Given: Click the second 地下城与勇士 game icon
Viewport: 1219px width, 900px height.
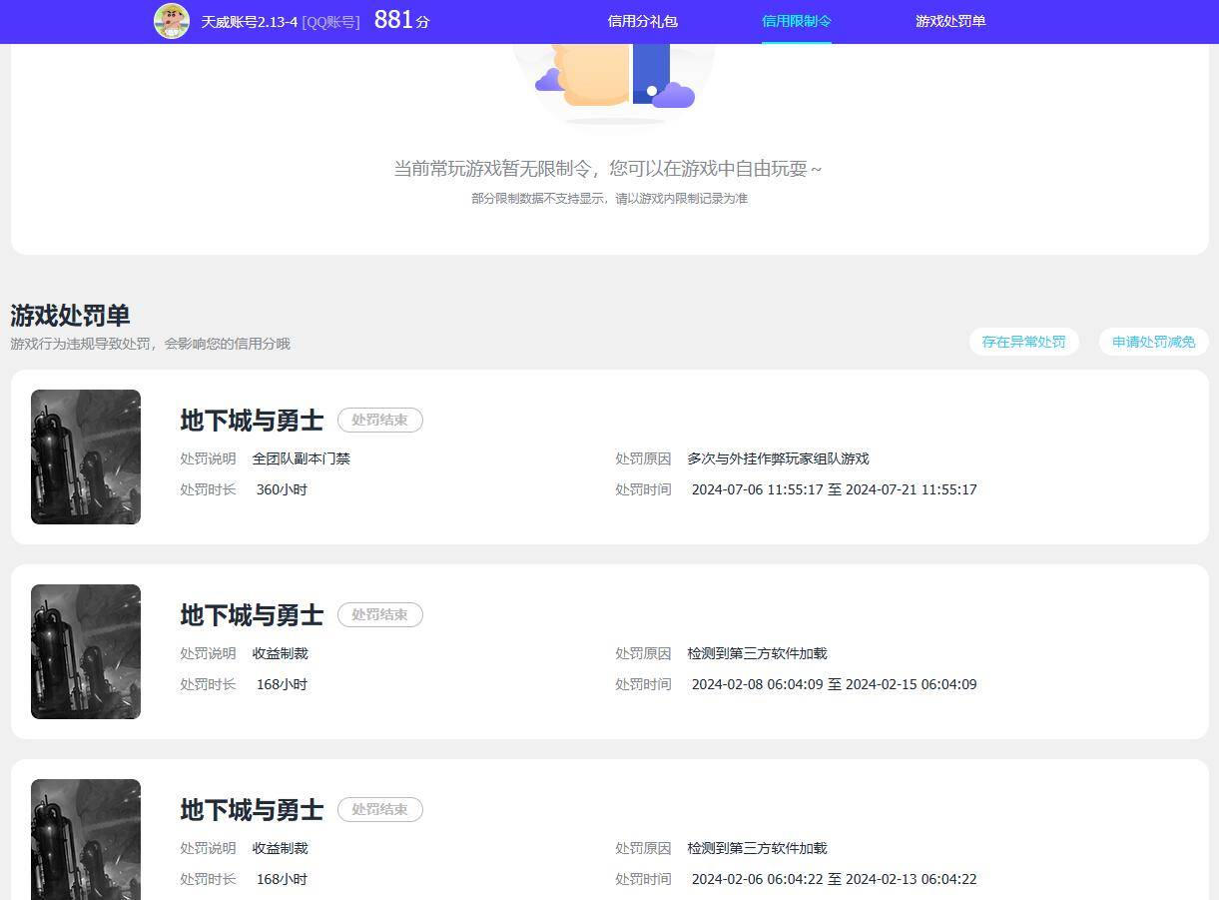Looking at the screenshot, I should tap(85, 651).
